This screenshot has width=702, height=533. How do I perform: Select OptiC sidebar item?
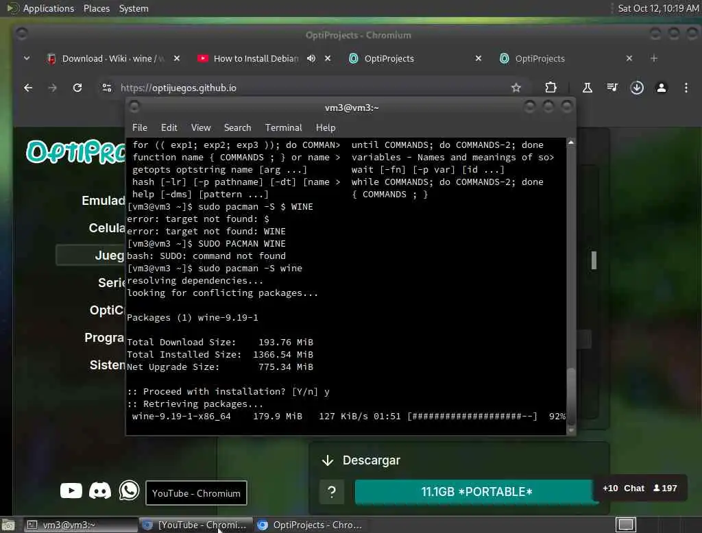tap(106, 310)
